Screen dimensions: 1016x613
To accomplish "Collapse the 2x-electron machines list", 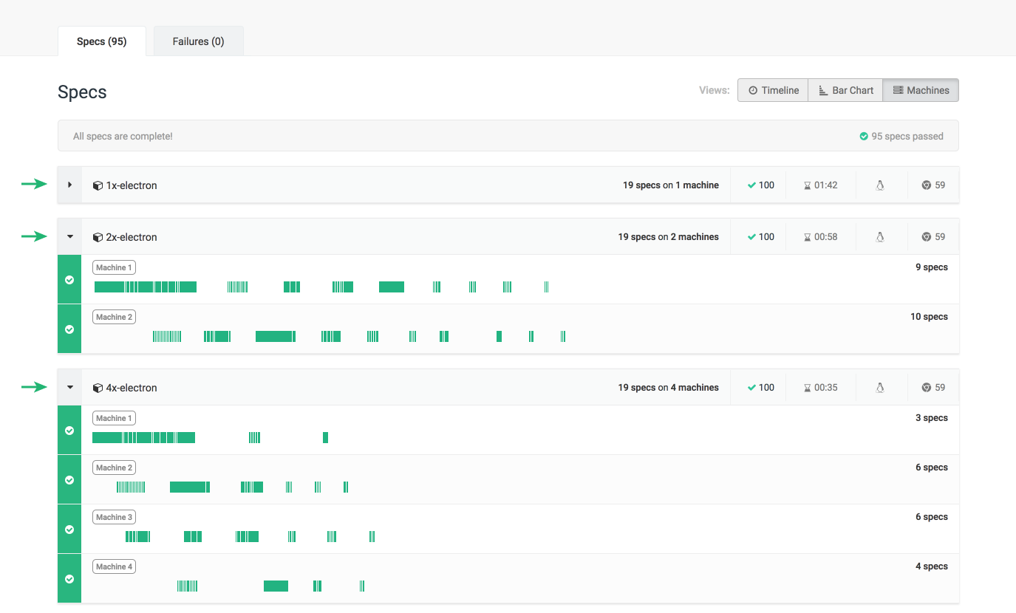I will (69, 236).
